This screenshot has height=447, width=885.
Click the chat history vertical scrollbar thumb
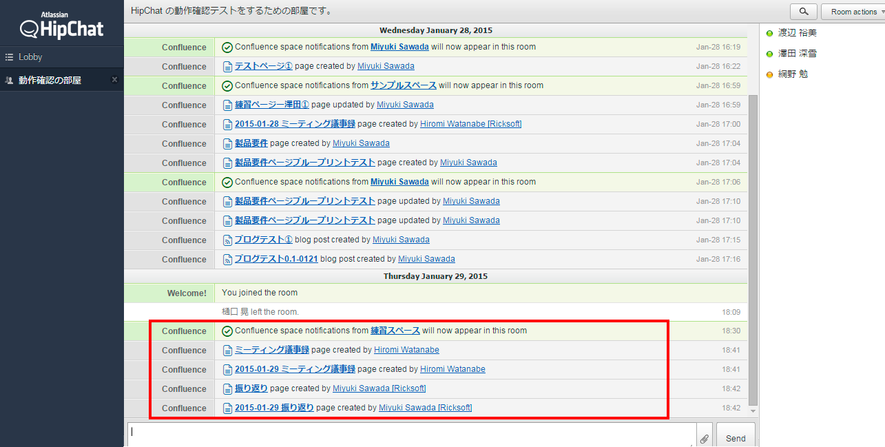(x=753, y=250)
